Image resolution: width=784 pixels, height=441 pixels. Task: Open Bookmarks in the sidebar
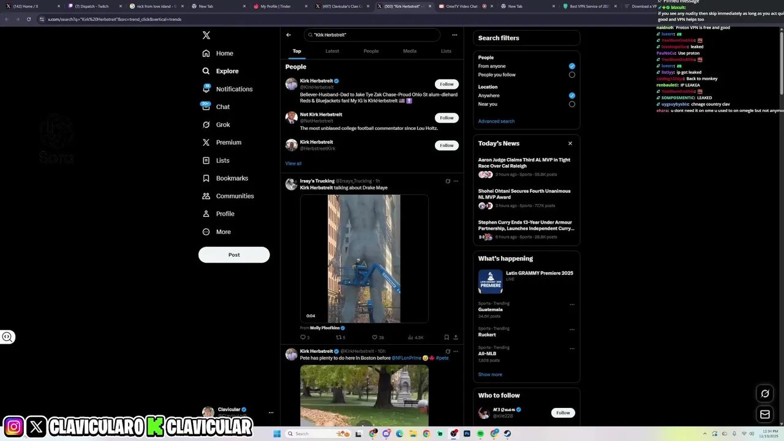pos(225,178)
